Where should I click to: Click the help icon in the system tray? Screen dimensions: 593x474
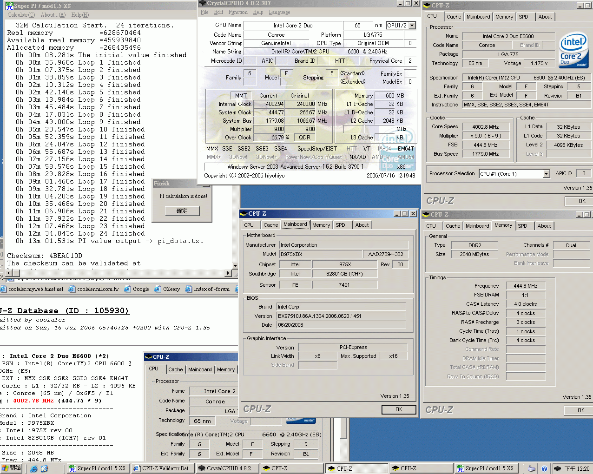544,468
